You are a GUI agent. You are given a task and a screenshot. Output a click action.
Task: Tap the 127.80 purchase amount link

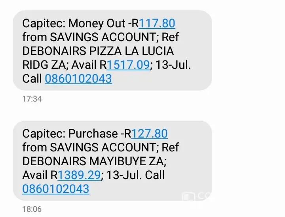[149, 134]
